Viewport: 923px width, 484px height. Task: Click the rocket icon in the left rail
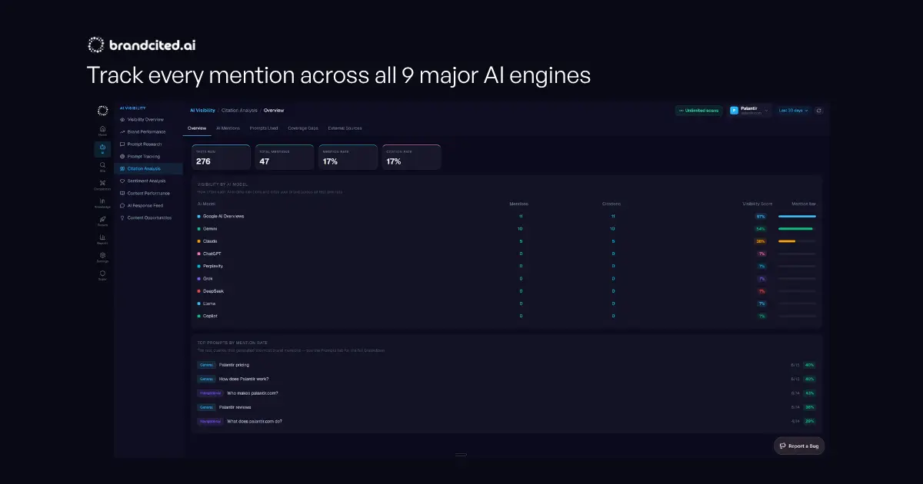102,220
